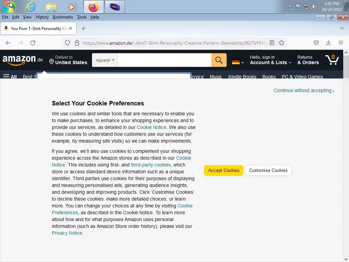Close the current Firefox tab
Image resolution: width=349 pixels, height=262 pixels.
point(71,28)
